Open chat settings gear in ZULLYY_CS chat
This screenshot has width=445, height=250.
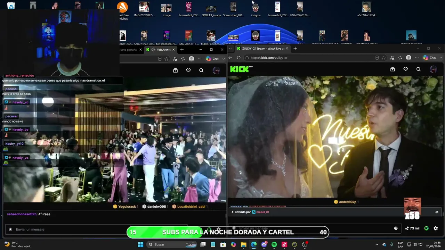(436, 228)
